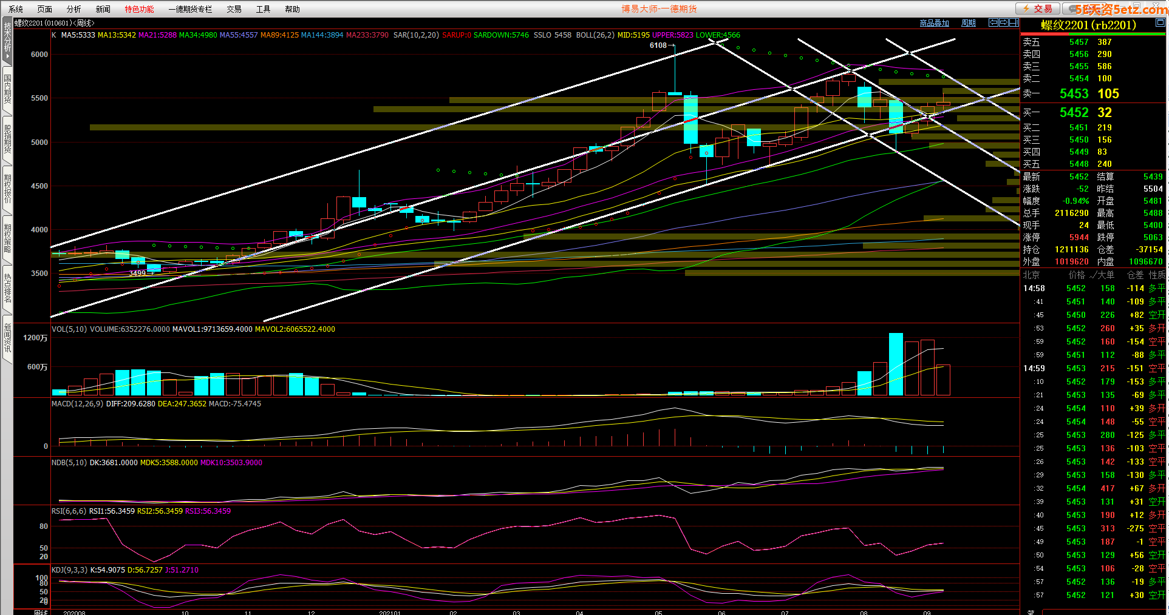
Task: Click the KDJ(9,3,3) indicator label
Action: pos(69,570)
